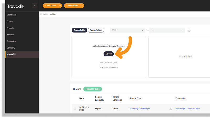Screen dimensions: 210x118
Task: Expand the New Project dropdown arrow
Action: point(82,6)
